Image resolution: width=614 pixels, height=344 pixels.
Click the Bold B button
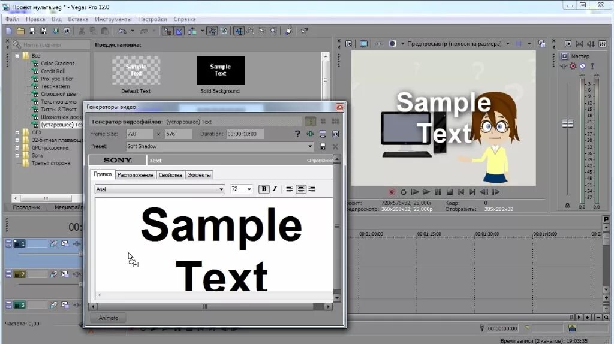(264, 189)
